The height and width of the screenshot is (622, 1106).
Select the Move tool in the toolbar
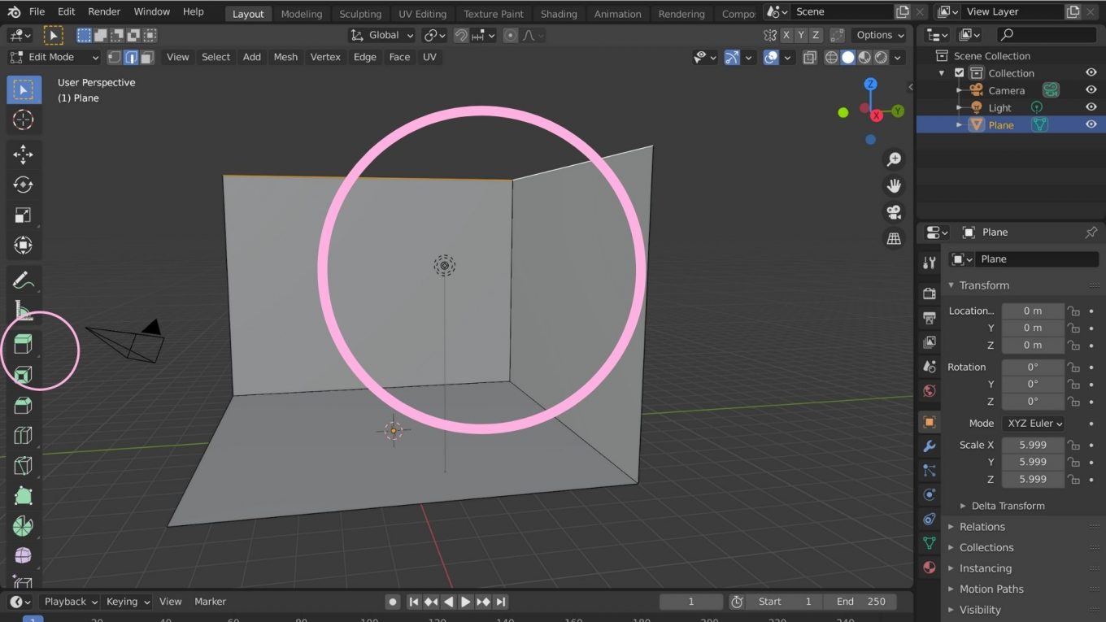[23, 154]
